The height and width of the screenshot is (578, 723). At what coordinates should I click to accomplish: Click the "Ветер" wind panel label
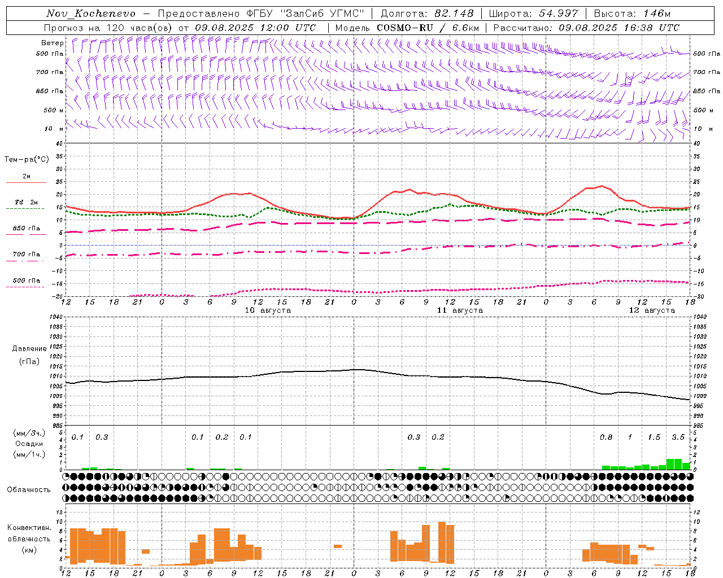[x=53, y=43]
